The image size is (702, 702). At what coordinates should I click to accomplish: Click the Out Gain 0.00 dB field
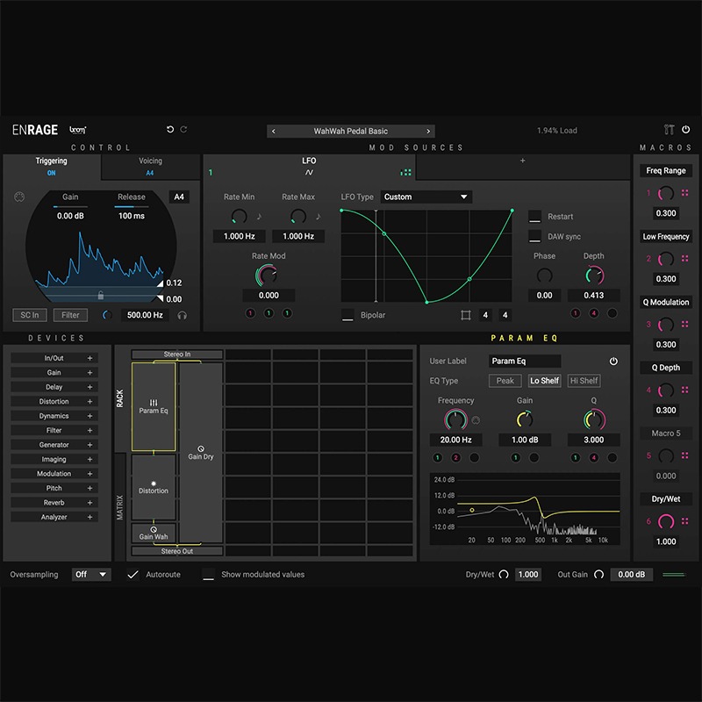[x=631, y=575]
